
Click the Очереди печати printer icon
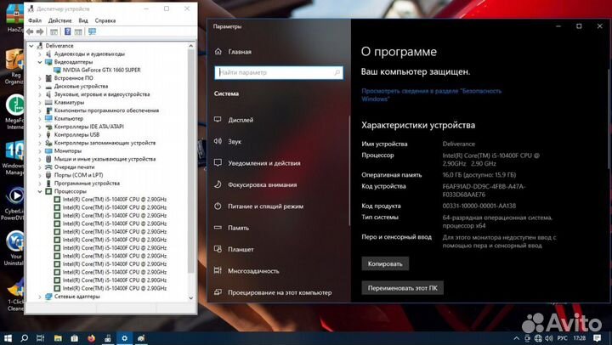[48, 167]
